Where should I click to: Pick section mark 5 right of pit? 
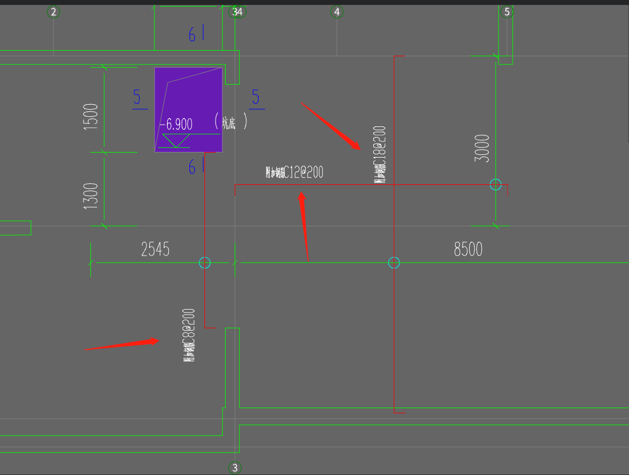(x=256, y=97)
